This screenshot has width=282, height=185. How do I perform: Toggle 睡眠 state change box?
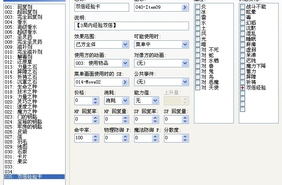tap(243, 39)
